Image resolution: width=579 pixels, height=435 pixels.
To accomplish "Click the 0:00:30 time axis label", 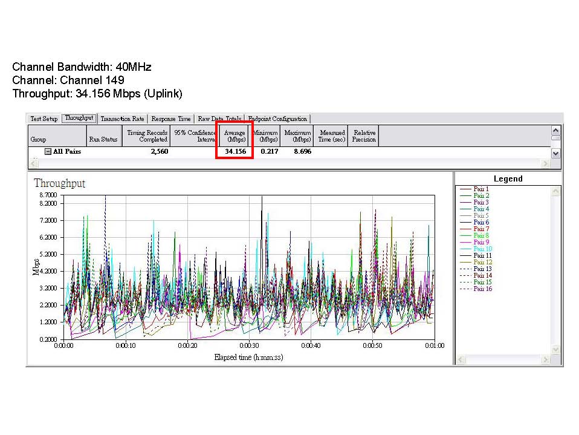I will (249, 345).
